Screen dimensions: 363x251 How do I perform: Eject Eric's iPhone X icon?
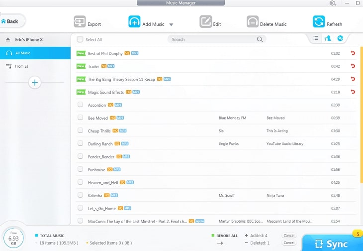8,40
